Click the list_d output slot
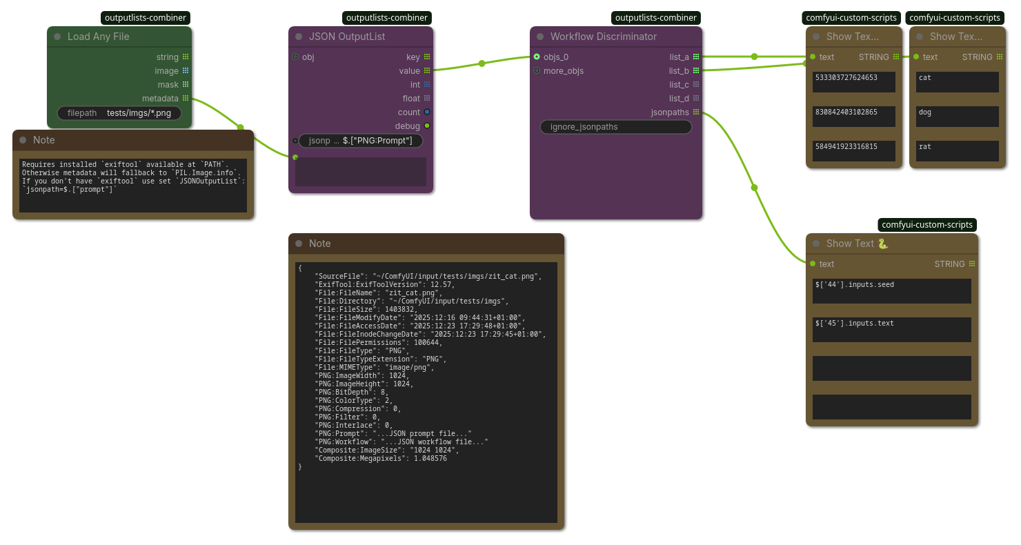This screenshot has height=545, width=1021. tap(696, 99)
